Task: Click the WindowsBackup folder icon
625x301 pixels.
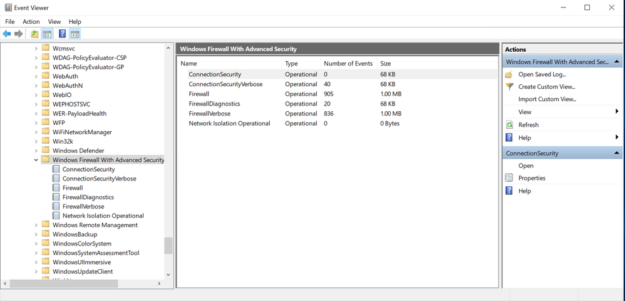Action: click(46, 234)
